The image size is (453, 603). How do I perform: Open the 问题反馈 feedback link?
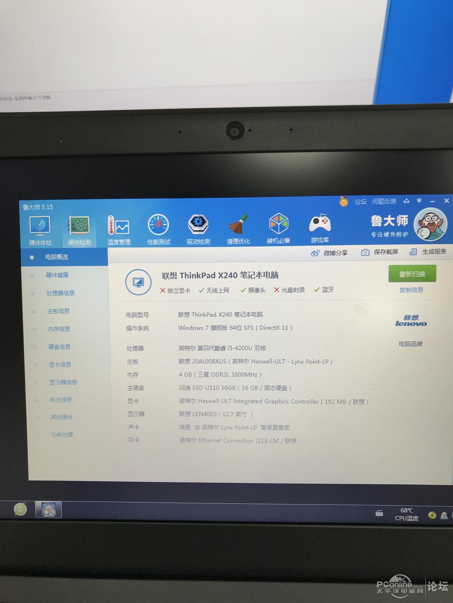pyautogui.click(x=384, y=201)
